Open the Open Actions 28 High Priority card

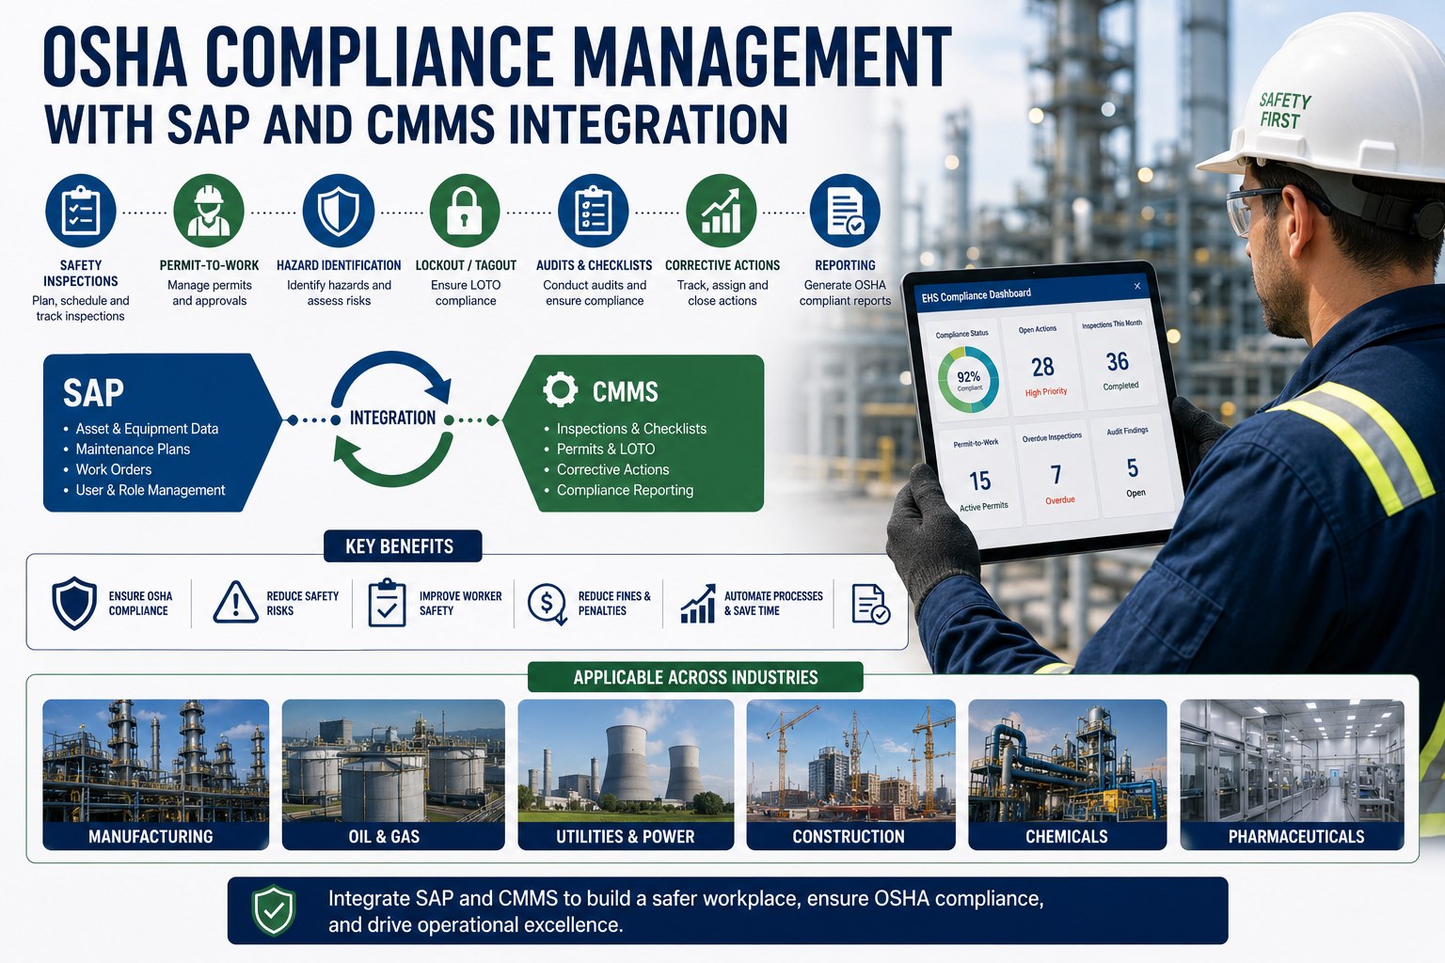[x=1041, y=365]
